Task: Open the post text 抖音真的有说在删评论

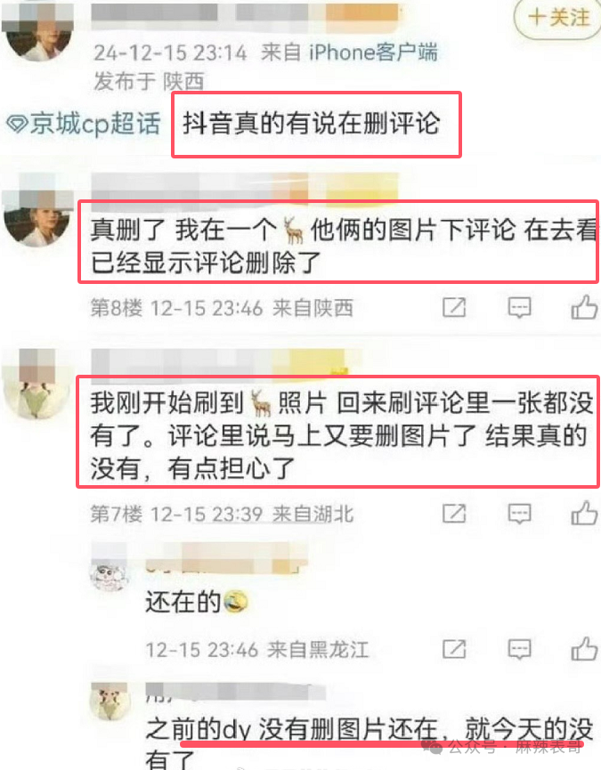Action: 312,123
